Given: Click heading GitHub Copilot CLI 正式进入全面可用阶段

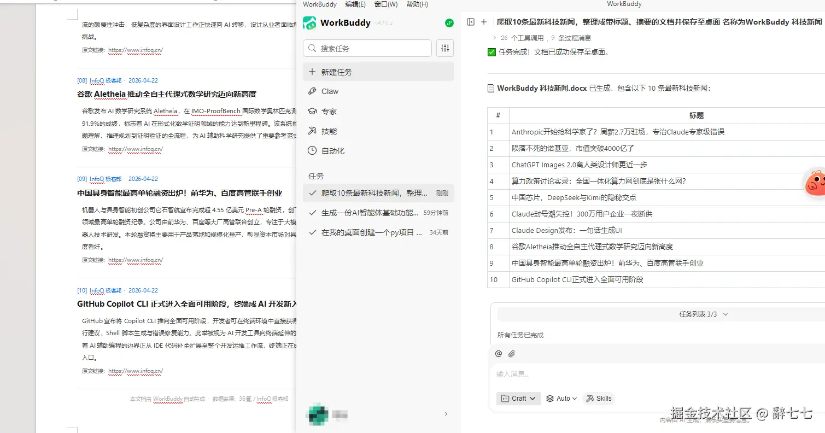Looking at the screenshot, I should (186, 304).
